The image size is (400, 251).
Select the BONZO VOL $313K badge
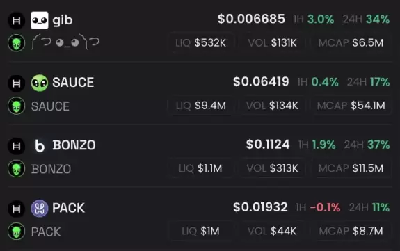(x=272, y=168)
